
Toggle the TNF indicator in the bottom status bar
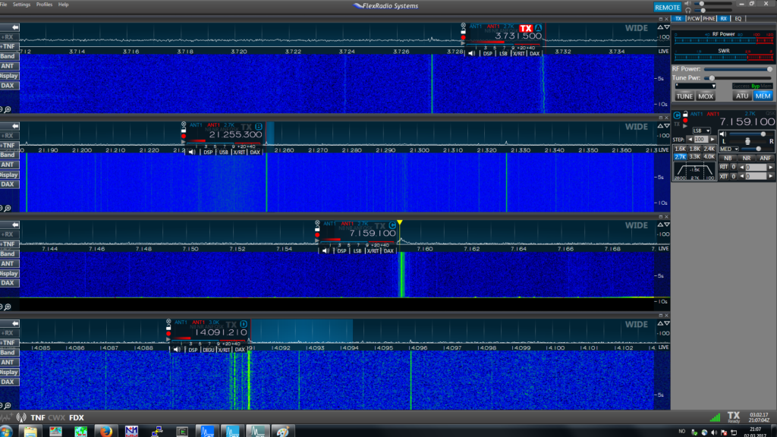pos(37,417)
